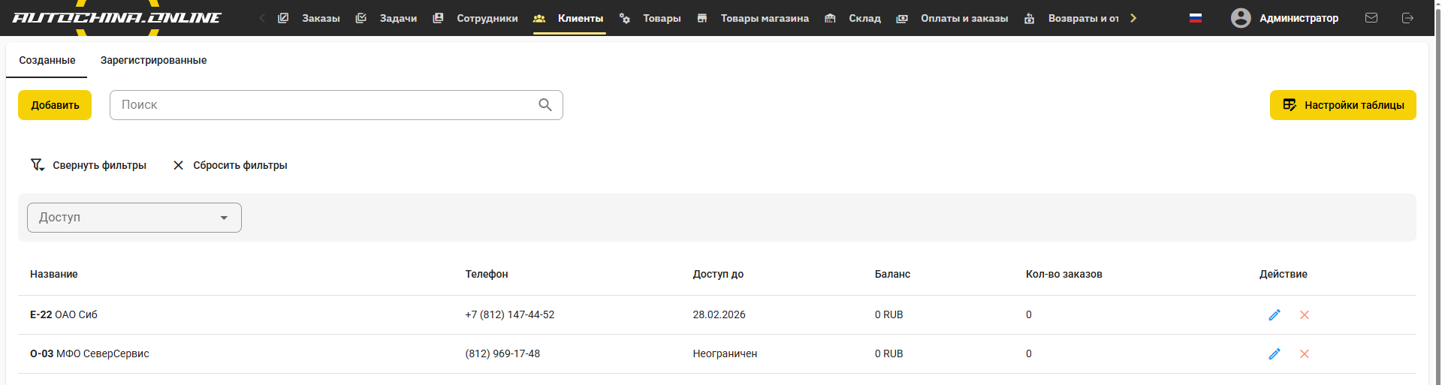Collapse filters via Свернуть фильтры
The image size is (1442, 385).
click(89, 165)
